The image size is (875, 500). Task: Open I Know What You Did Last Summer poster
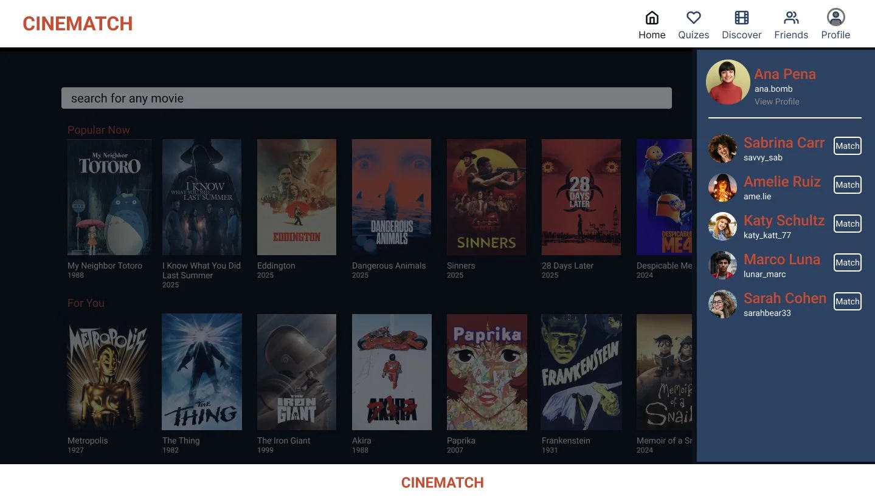(x=202, y=197)
